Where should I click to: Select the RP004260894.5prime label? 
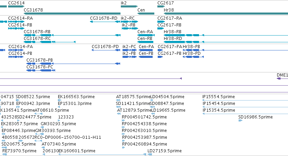coord(145,144)
